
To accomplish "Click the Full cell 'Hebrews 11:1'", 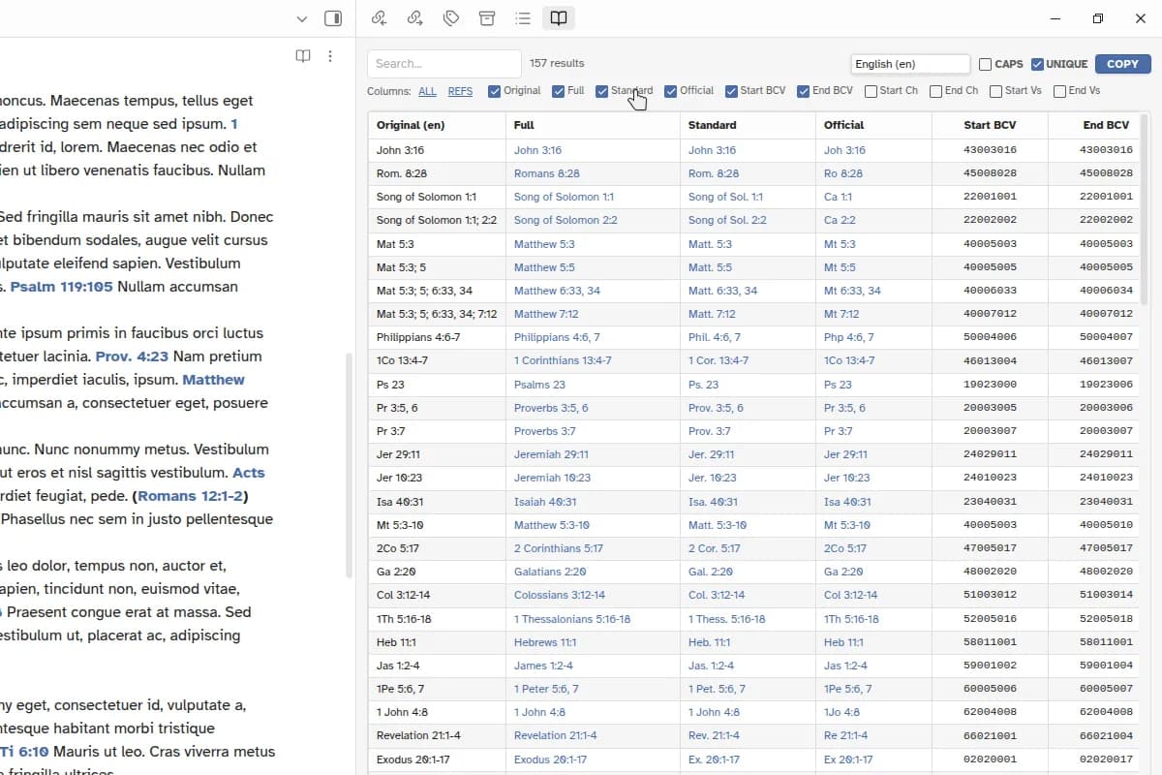I will pyautogui.click(x=545, y=642).
